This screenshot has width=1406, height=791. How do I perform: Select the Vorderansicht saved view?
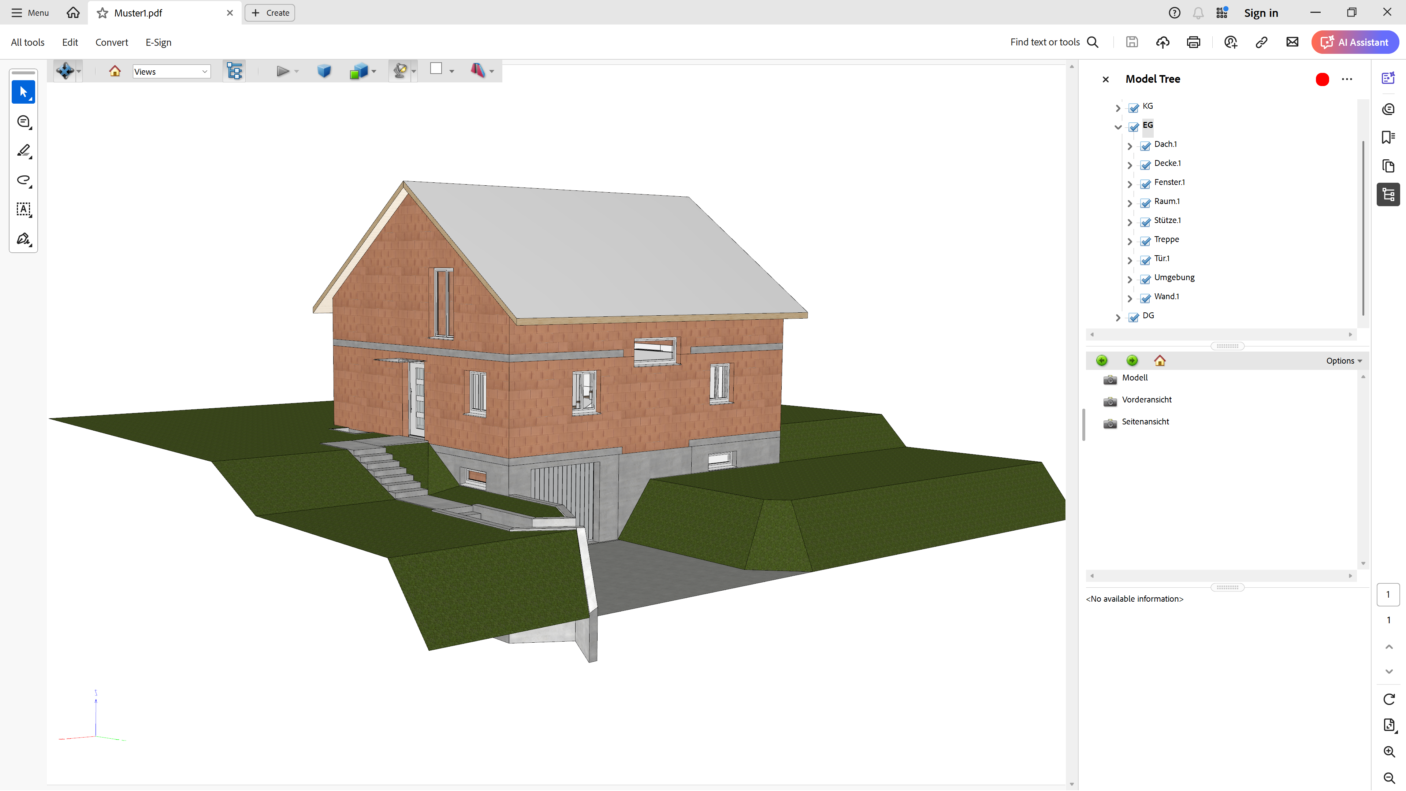click(1146, 400)
